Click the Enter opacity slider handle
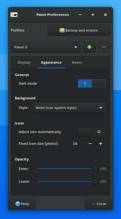The height and width of the screenshot is (219, 121). click(x=95, y=169)
